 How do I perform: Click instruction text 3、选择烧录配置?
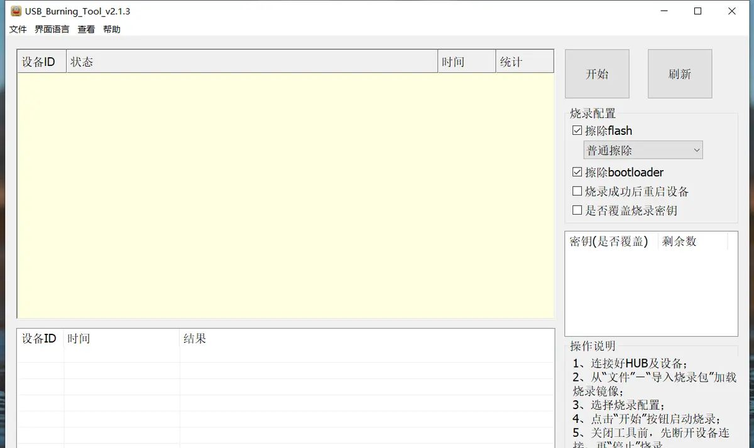click(x=618, y=405)
